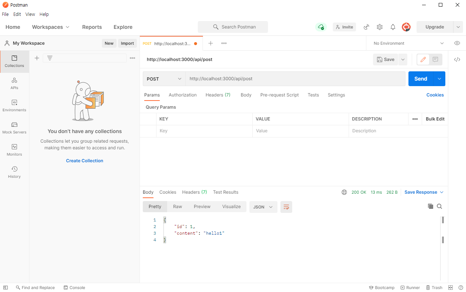The image size is (466, 292).
Task: Click the Cookies link beside request tabs
Action: [x=435, y=95]
